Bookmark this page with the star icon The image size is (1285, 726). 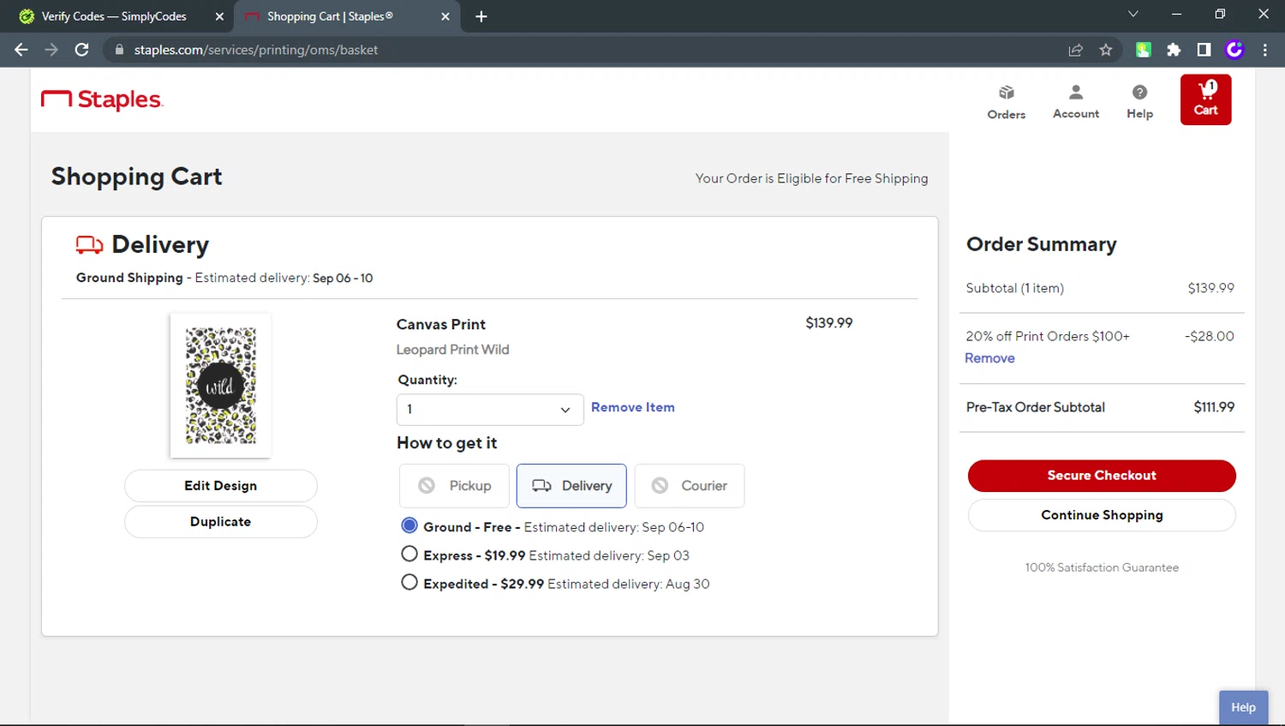tap(1106, 50)
